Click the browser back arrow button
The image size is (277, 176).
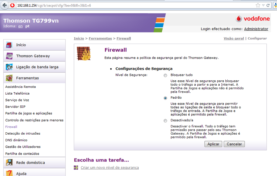point(5,5)
